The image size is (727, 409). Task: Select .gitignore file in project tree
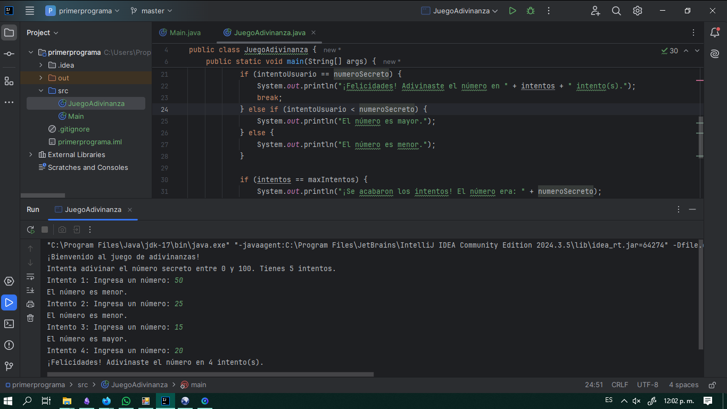(x=73, y=129)
